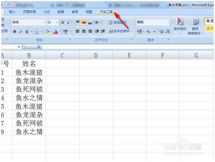This screenshot has width=215, height=162.
Task: Expand the font name dropdown
Action: [44, 23]
